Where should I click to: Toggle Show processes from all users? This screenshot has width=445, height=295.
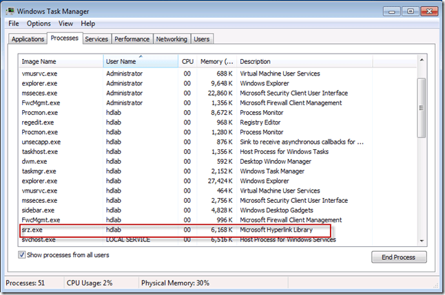click(x=23, y=255)
